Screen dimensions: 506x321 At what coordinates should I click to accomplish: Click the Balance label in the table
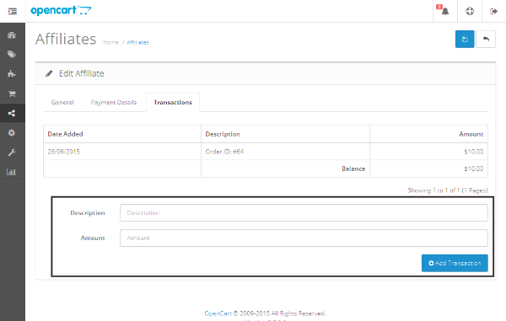pyautogui.click(x=353, y=169)
